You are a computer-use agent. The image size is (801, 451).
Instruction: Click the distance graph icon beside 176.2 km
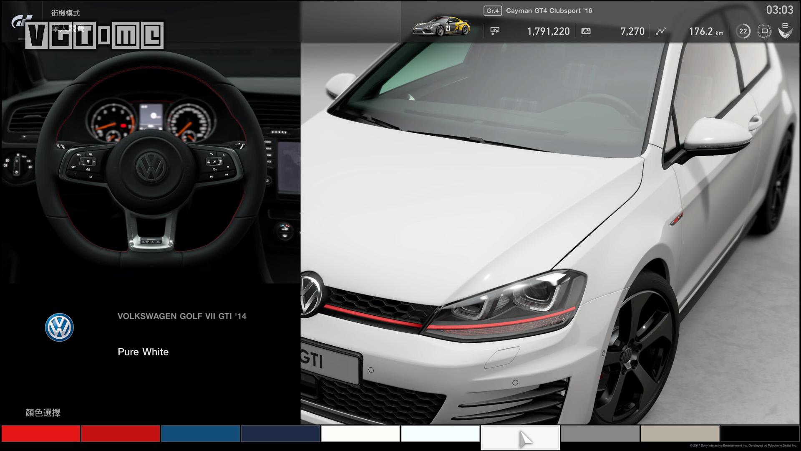(x=660, y=31)
